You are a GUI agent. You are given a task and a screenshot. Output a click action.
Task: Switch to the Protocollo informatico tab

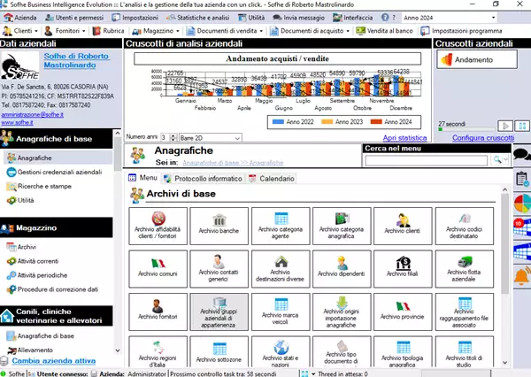(x=203, y=179)
